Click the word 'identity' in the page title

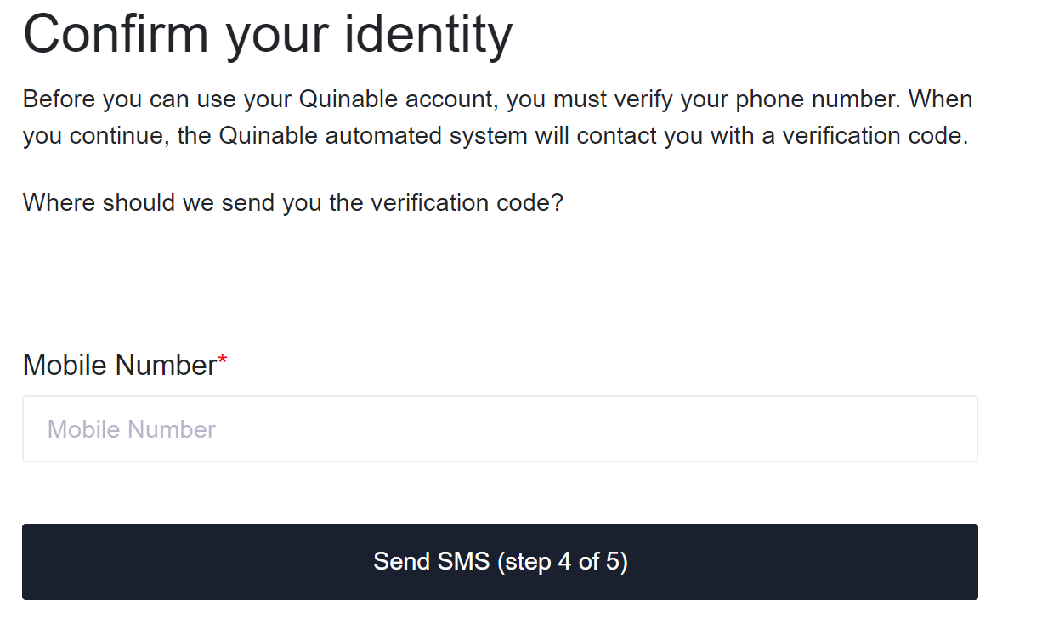(430, 35)
